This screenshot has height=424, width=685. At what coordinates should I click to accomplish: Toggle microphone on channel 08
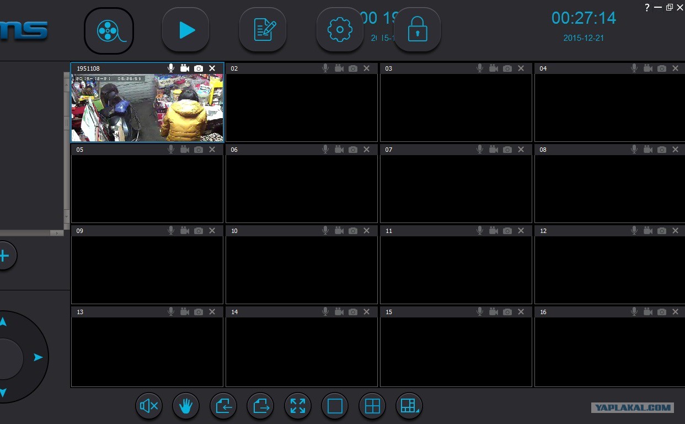(x=634, y=149)
